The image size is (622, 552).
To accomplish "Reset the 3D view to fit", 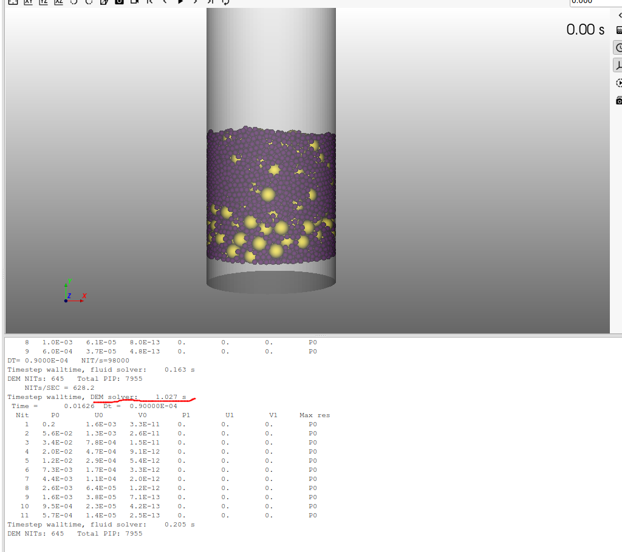I will [x=12, y=2].
